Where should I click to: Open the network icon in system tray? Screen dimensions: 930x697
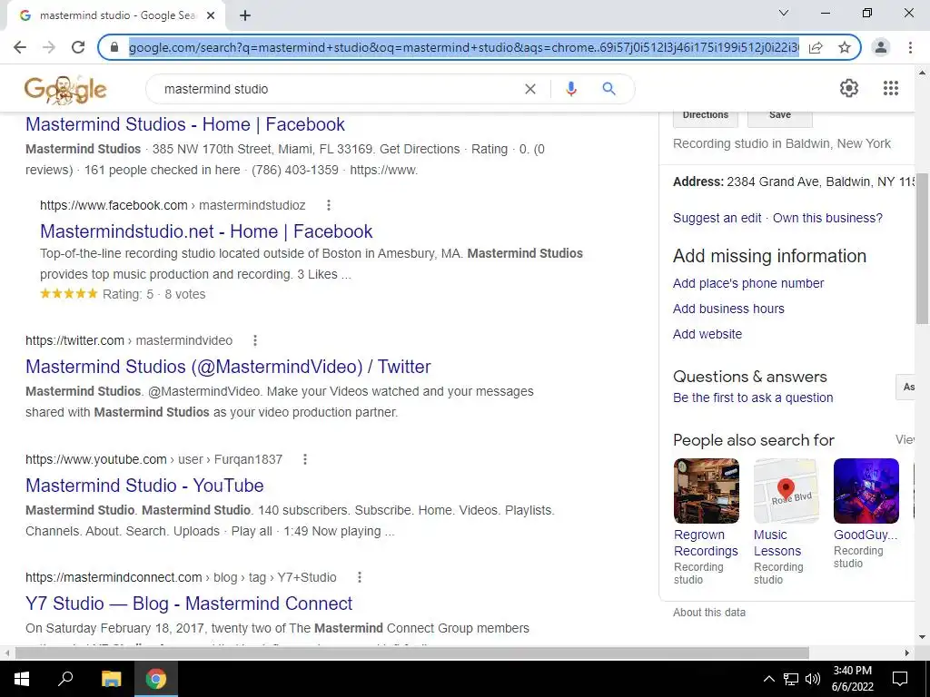click(x=791, y=679)
